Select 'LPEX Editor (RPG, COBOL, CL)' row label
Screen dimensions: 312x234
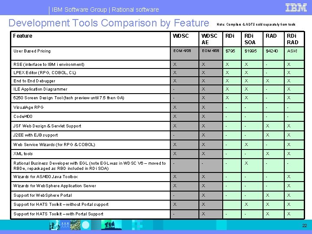click(x=45, y=73)
